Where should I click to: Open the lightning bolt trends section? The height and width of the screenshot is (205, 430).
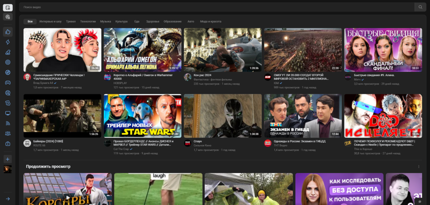(8, 42)
